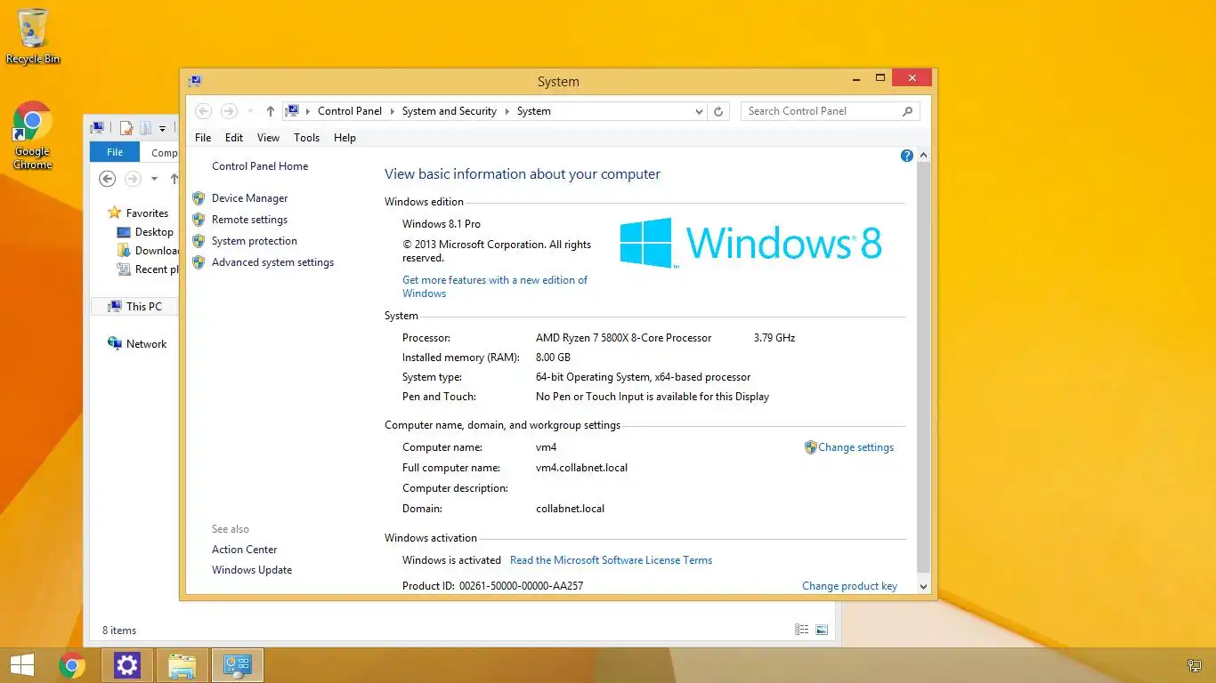Switch to File Explorer on the taskbar
Image resolution: width=1216 pixels, height=683 pixels.
click(182, 665)
